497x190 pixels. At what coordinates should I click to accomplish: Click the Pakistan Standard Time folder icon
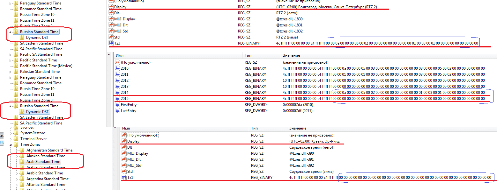16,72
